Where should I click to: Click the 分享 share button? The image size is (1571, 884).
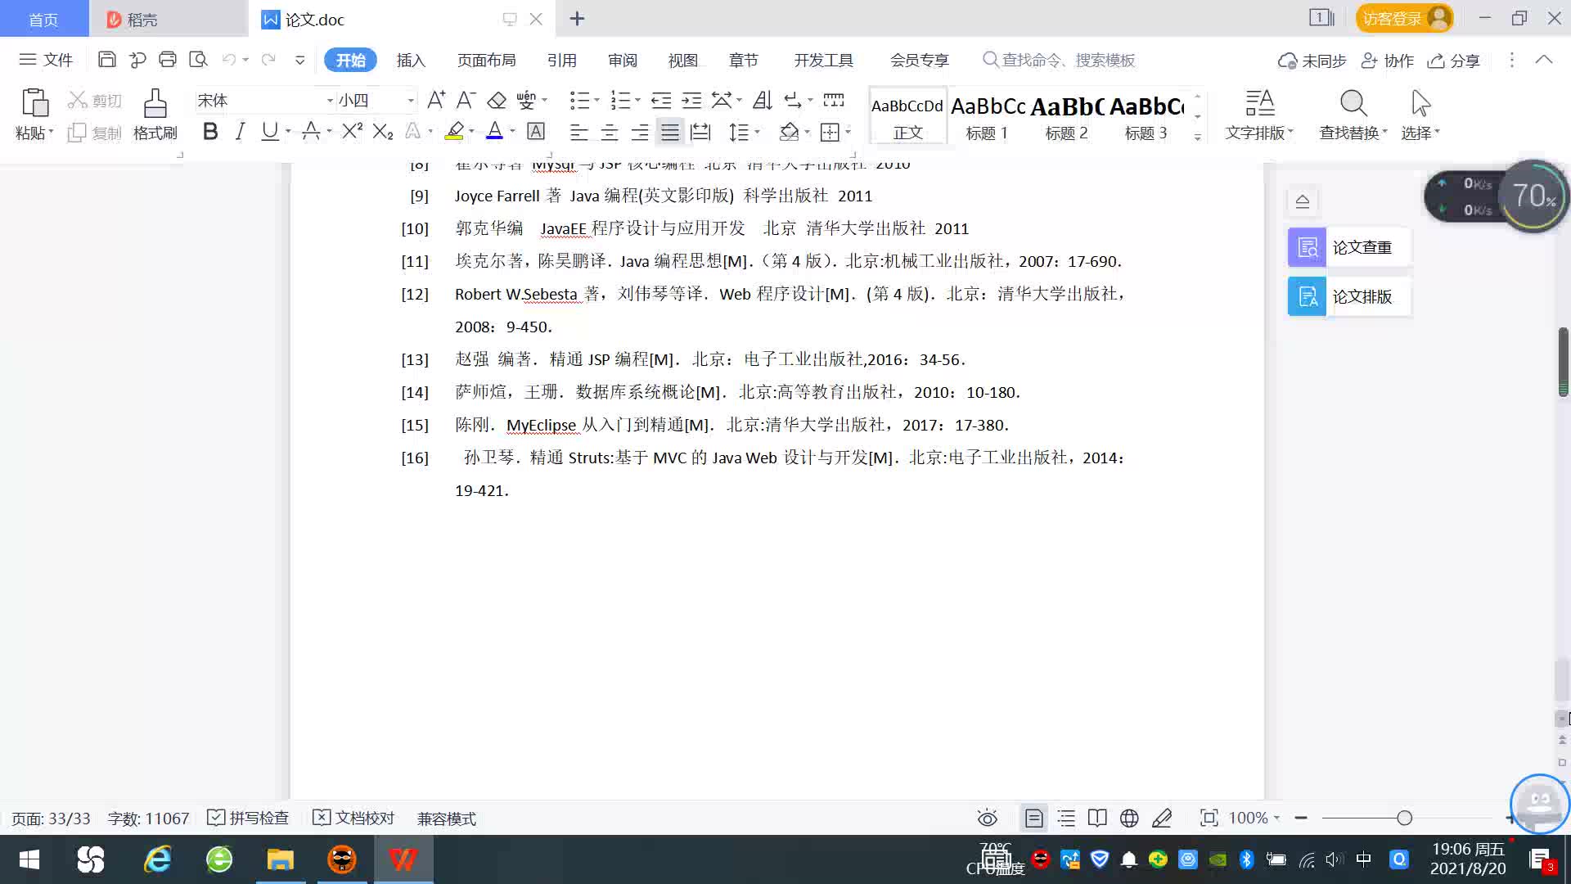(1454, 61)
